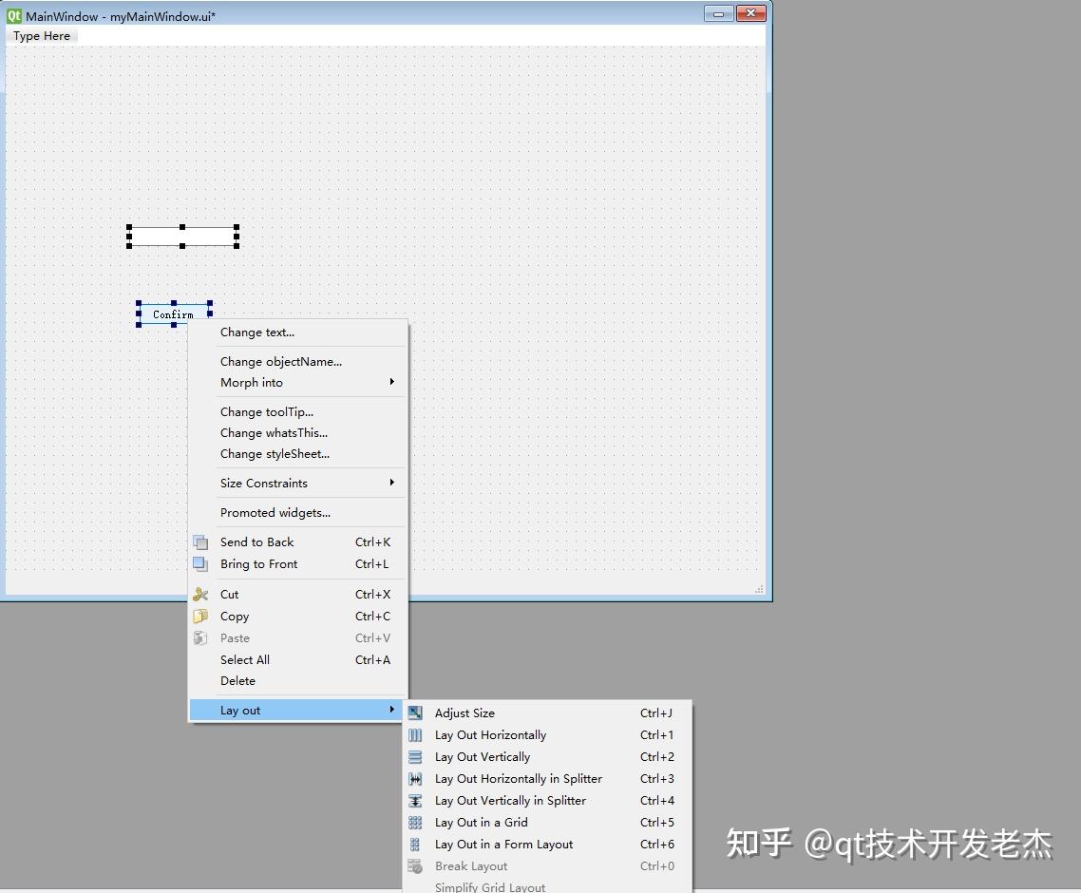The width and height of the screenshot is (1081, 893).
Task: Choose Change styleSheet from the context menu
Action: click(274, 453)
